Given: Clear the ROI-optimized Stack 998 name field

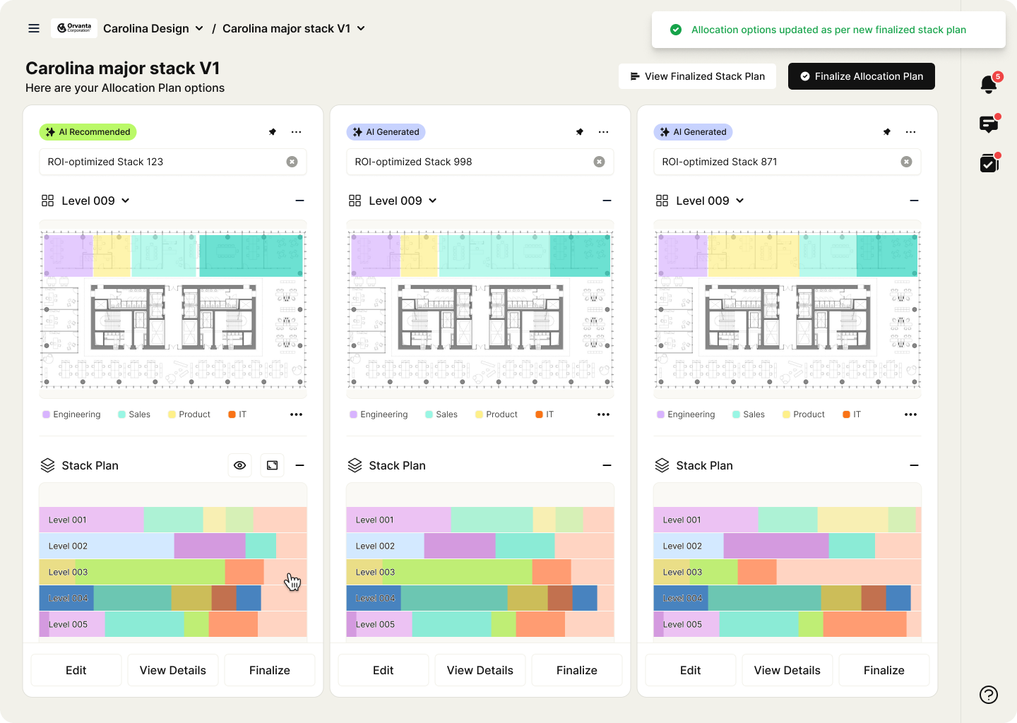Looking at the screenshot, I should pyautogui.click(x=599, y=162).
